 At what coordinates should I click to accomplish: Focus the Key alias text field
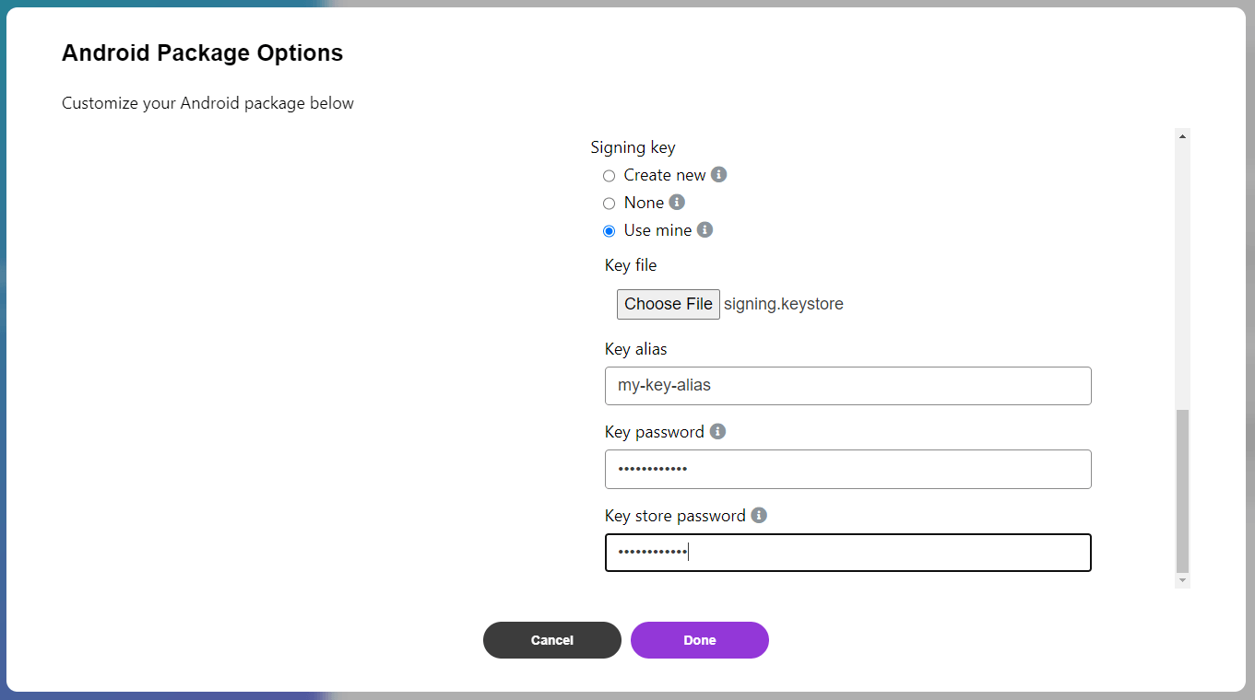847,386
